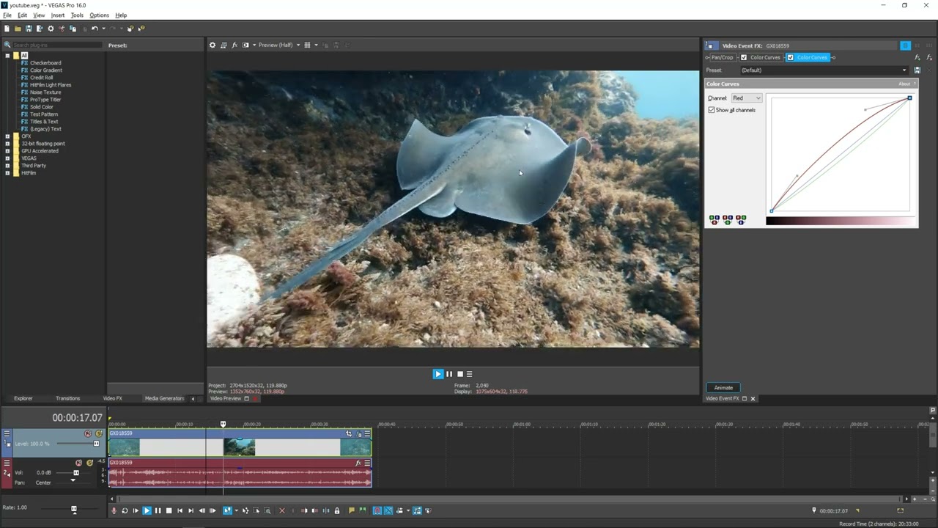Switch to the Explorer tab
Image resolution: width=938 pixels, height=528 pixels.
(23, 398)
